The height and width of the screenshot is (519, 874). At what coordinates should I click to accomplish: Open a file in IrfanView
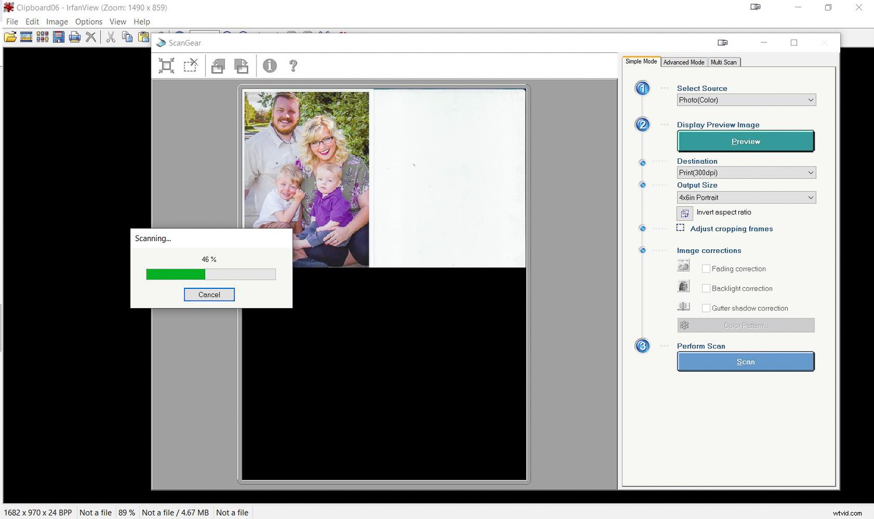(10, 37)
